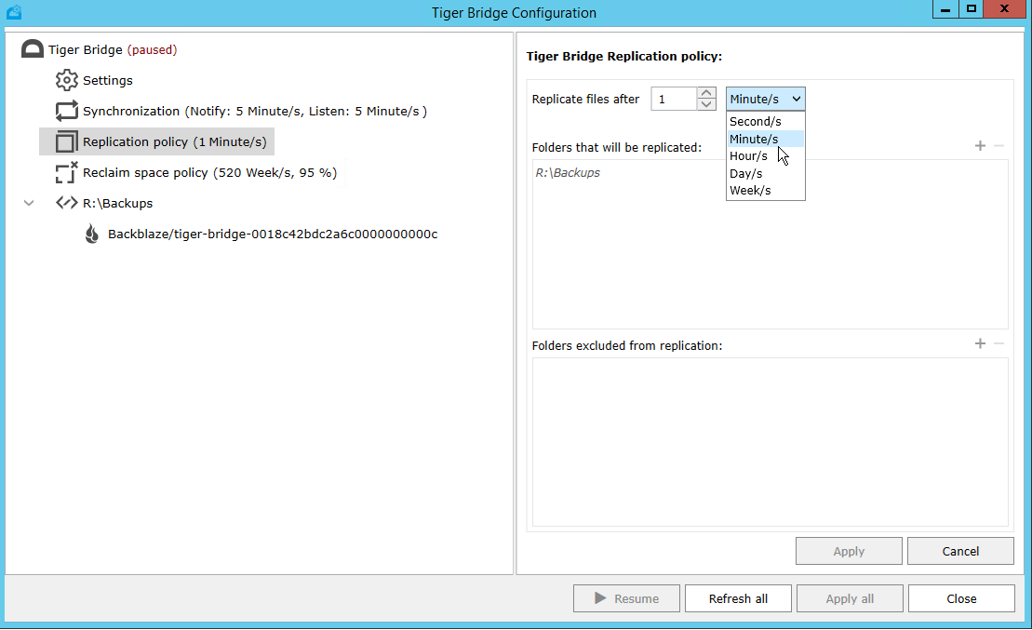Open Reclaim space policy (520 Week/s) item

(x=210, y=173)
